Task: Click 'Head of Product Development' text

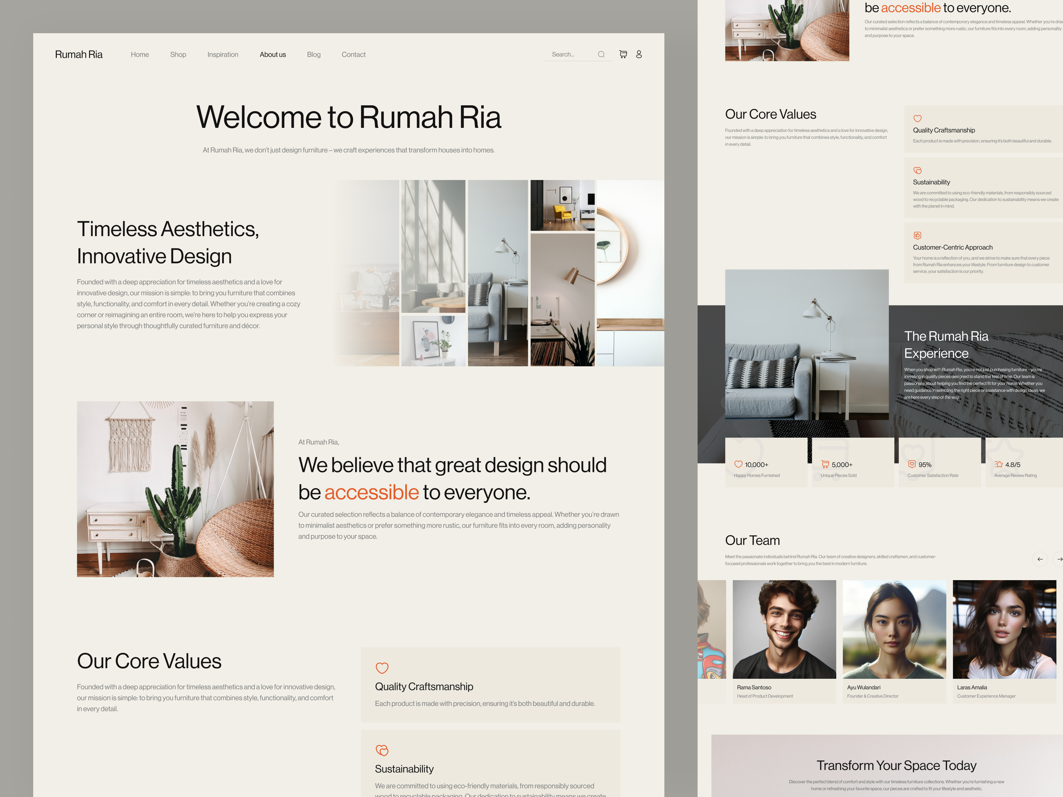Action: [x=765, y=696]
